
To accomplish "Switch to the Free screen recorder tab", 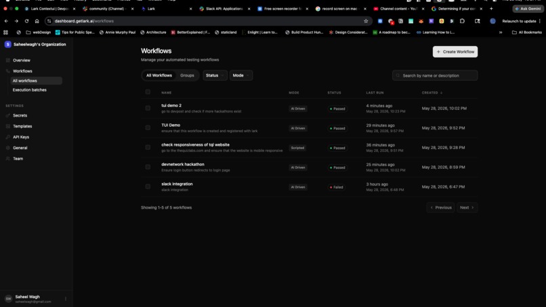I will pyautogui.click(x=282, y=9).
